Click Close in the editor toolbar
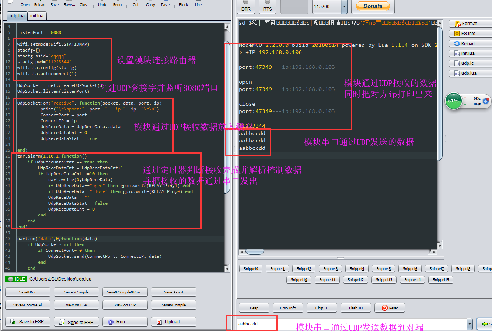 (84, 4)
